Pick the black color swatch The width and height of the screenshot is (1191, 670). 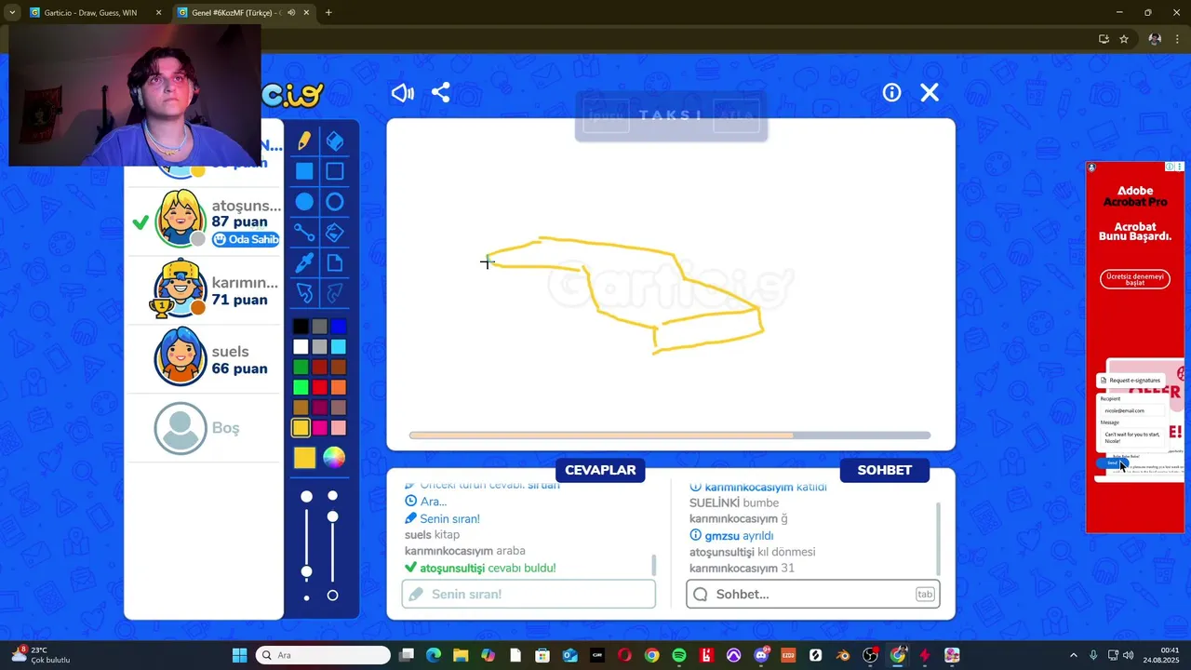pos(301,327)
